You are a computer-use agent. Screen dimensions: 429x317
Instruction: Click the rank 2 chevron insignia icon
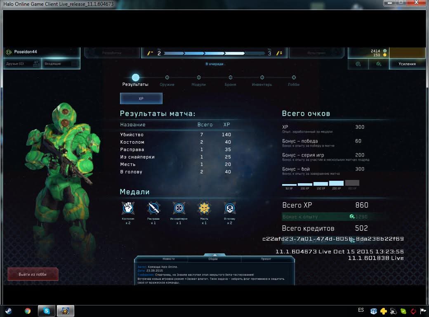pyautogui.click(x=150, y=53)
